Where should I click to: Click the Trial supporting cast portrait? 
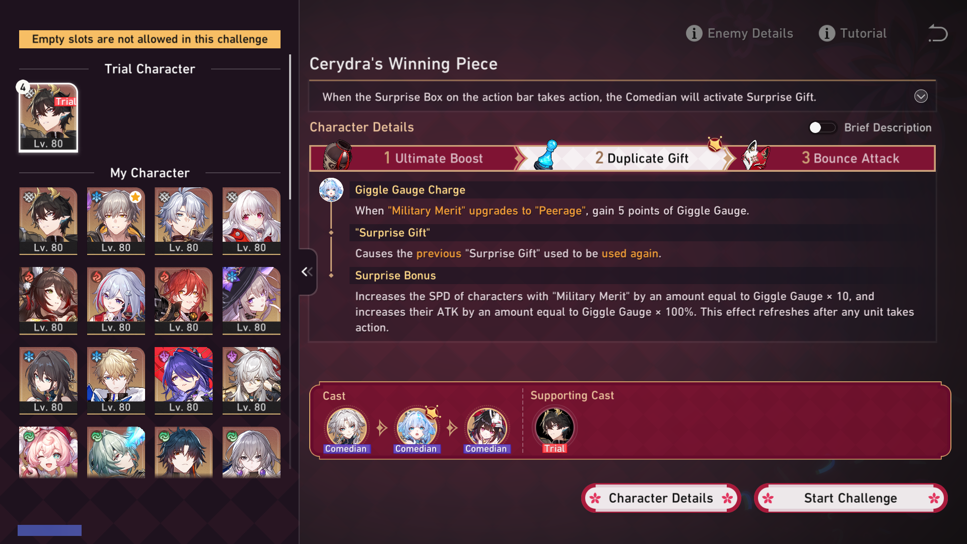(555, 428)
